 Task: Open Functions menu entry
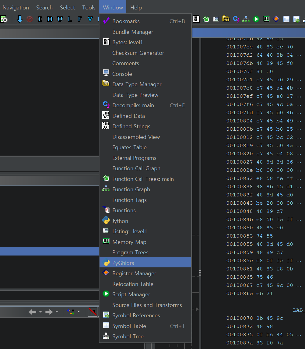pyautogui.click(x=145, y=210)
